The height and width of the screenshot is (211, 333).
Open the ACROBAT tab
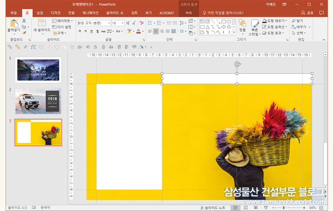click(166, 13)
